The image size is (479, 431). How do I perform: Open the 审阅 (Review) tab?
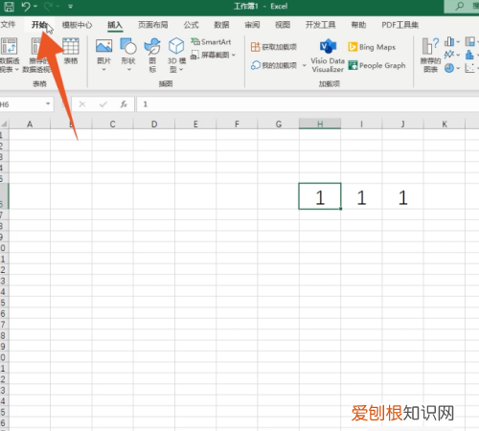click(x=252, y=25)
